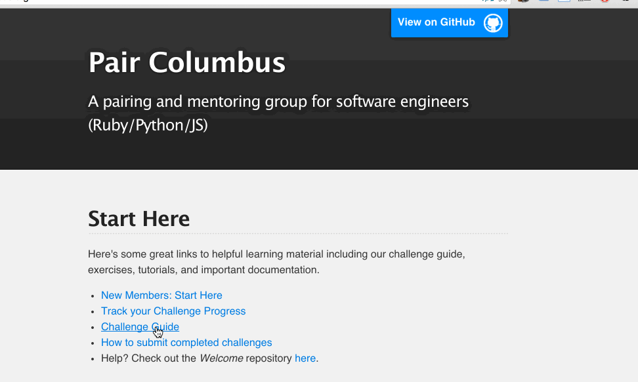The height and width of the screenshot is (382, 638).
Task: Click the Start Here section heading
Action: tap(139, 219)
